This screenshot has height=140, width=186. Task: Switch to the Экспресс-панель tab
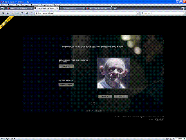point(73,8)
